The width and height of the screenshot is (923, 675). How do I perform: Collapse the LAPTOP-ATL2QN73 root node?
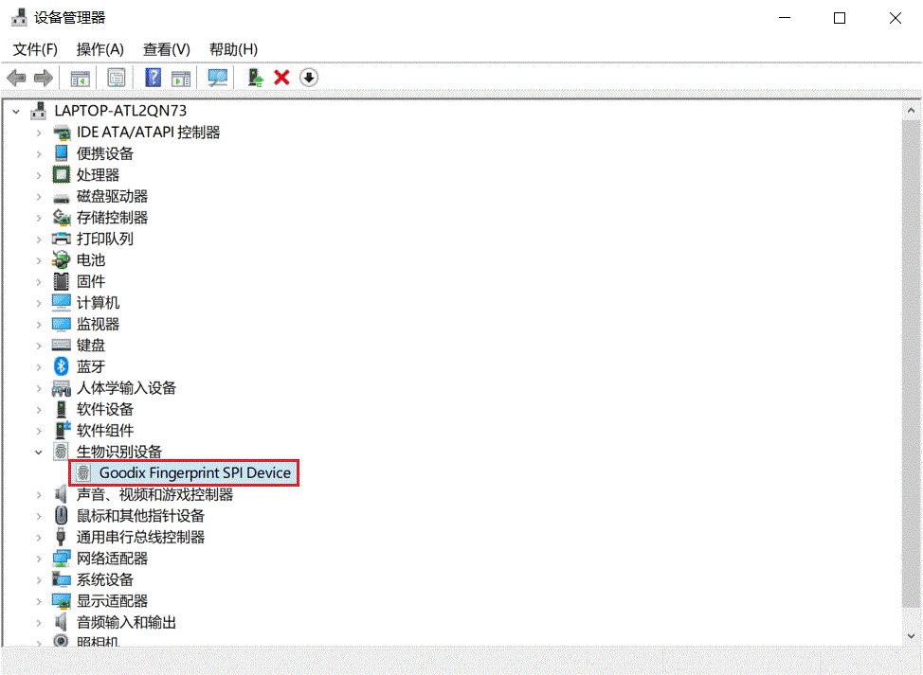point(16,111)
